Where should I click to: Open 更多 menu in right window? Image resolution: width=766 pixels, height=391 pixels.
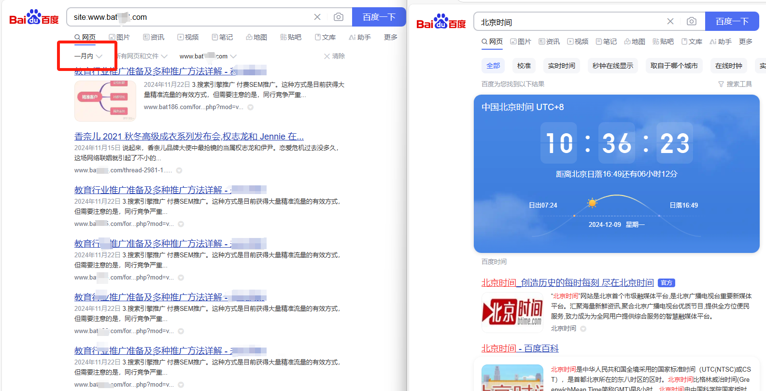pos(746,42)
